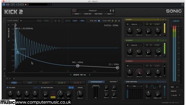The height and width of the screenshot is (105, 186).
Task: Solo the Click 1 layer
Action: [166, 20]
